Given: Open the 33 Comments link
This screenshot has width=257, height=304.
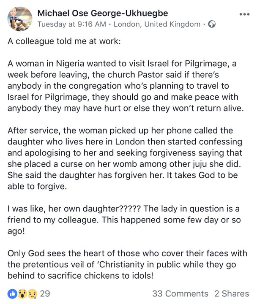Looking at the screenshot, I should click(180, 293).
